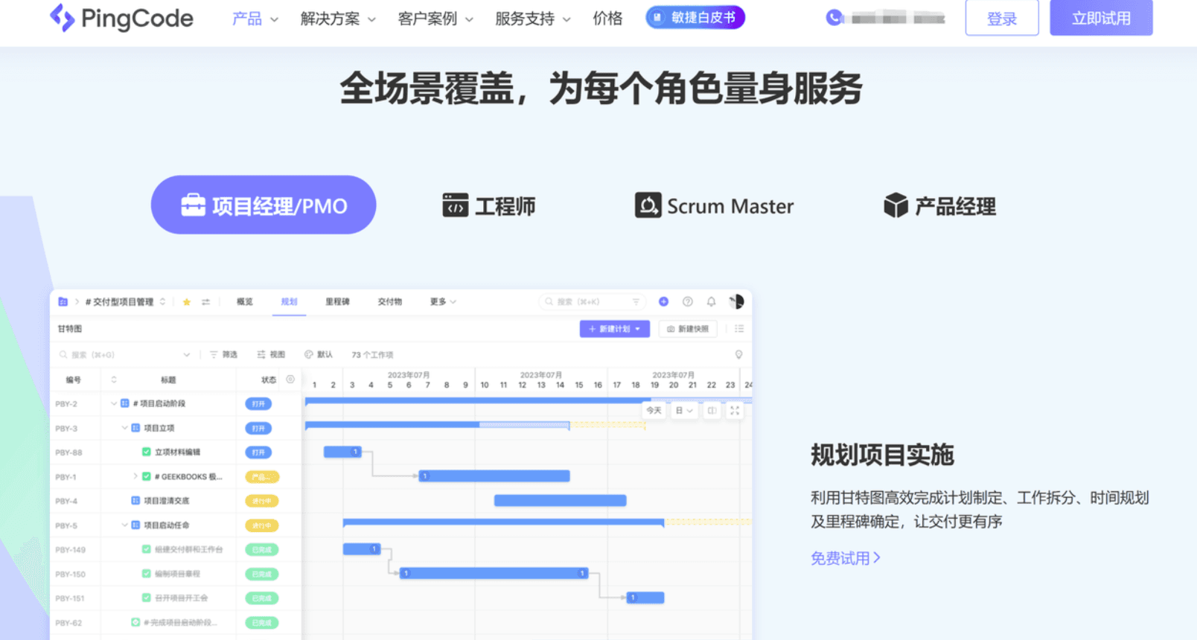Click the 敏捷白皮书 badge
The height and width of the screenshot is (640, 1197).
point(695,17)
